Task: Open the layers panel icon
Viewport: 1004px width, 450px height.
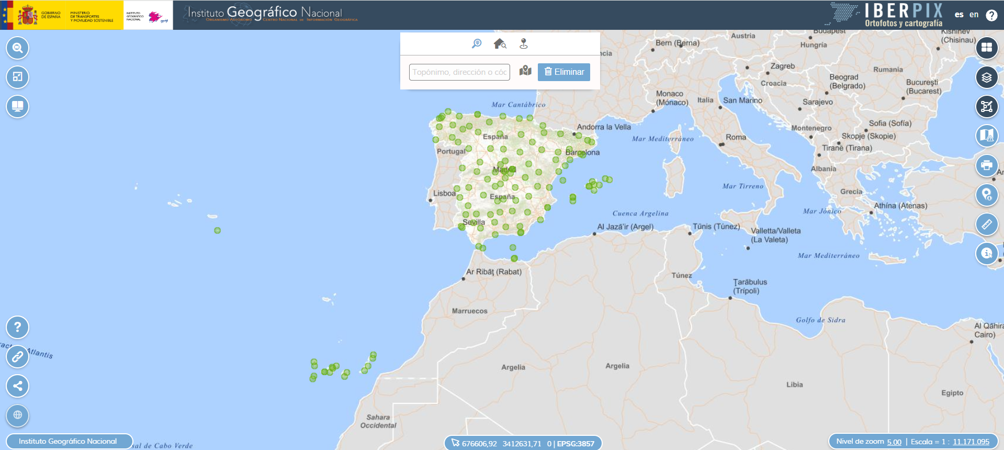Action: click(x=986, y=77)
